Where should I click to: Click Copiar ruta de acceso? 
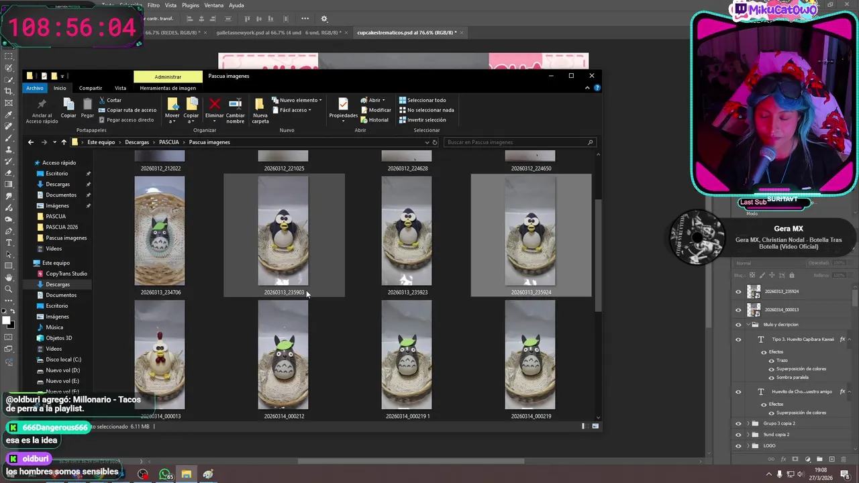(x=127, y=110)
